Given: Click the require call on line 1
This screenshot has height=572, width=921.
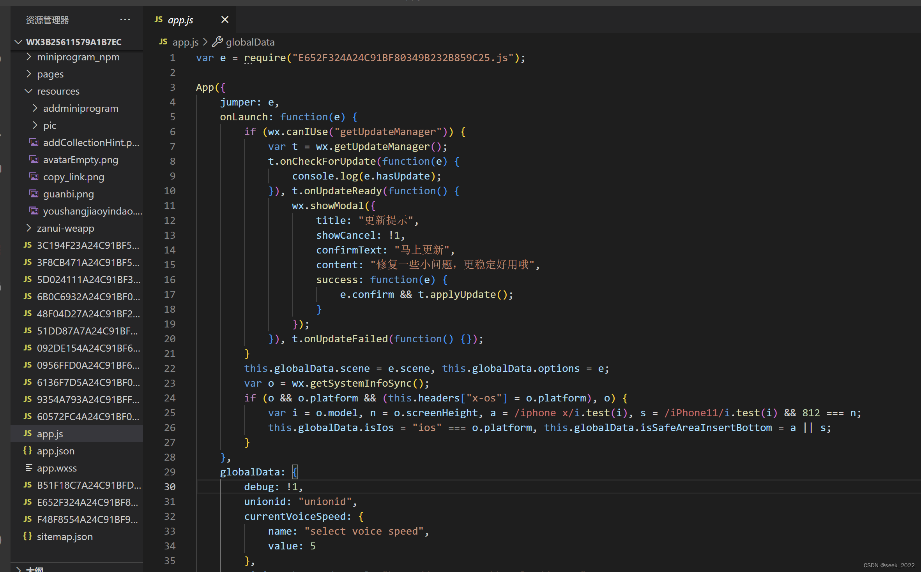Looking at the screenshot, I should pos(265,58).
